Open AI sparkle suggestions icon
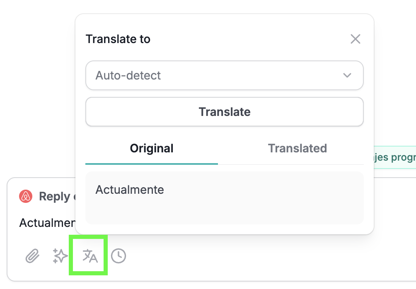The width and height of the screenshot is (416, 289). [x=60, y=256]
